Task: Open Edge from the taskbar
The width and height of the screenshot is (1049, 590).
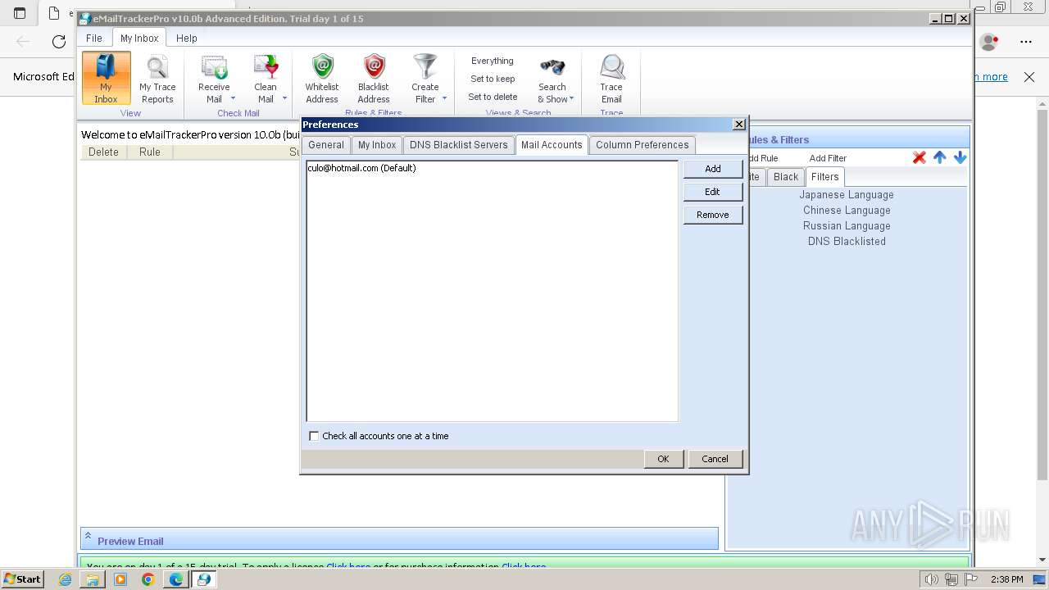Action: [x=175, y=579]
